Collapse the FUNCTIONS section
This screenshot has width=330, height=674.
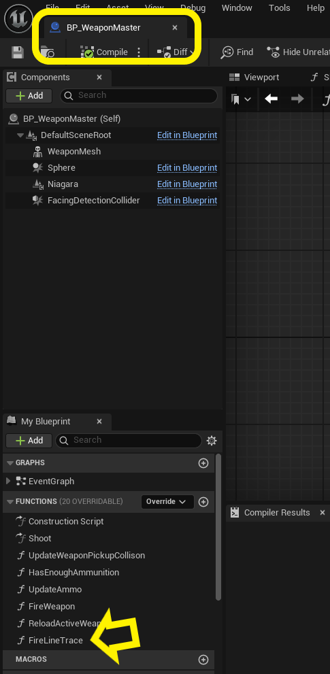tap(10, 502)
